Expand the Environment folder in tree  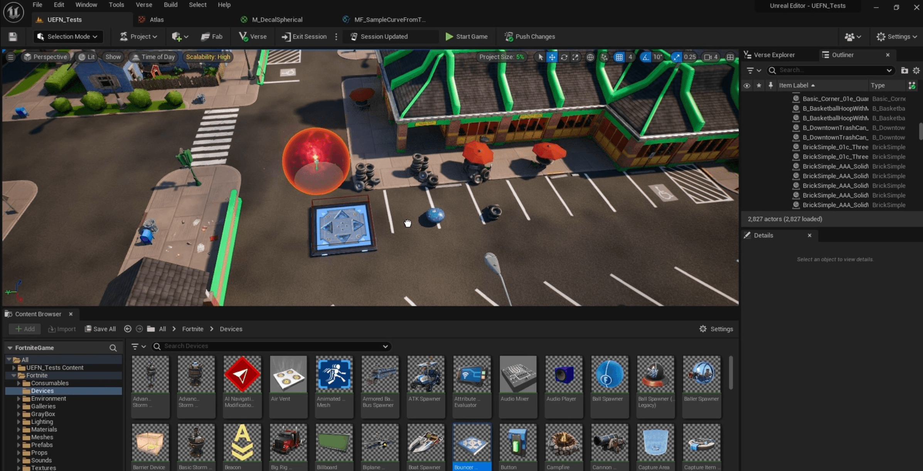19,399
